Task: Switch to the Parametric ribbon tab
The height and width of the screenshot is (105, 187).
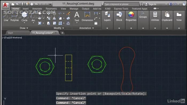Action: 51,9
